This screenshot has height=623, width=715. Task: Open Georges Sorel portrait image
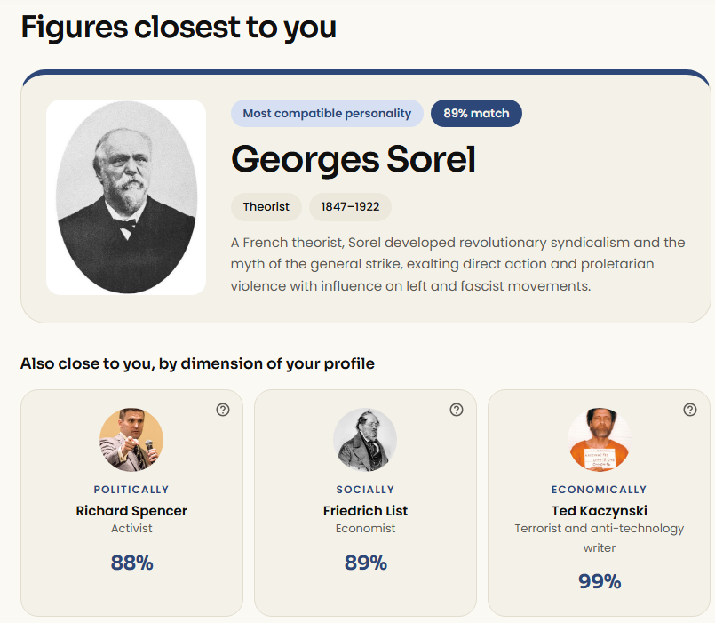point(126,197)
